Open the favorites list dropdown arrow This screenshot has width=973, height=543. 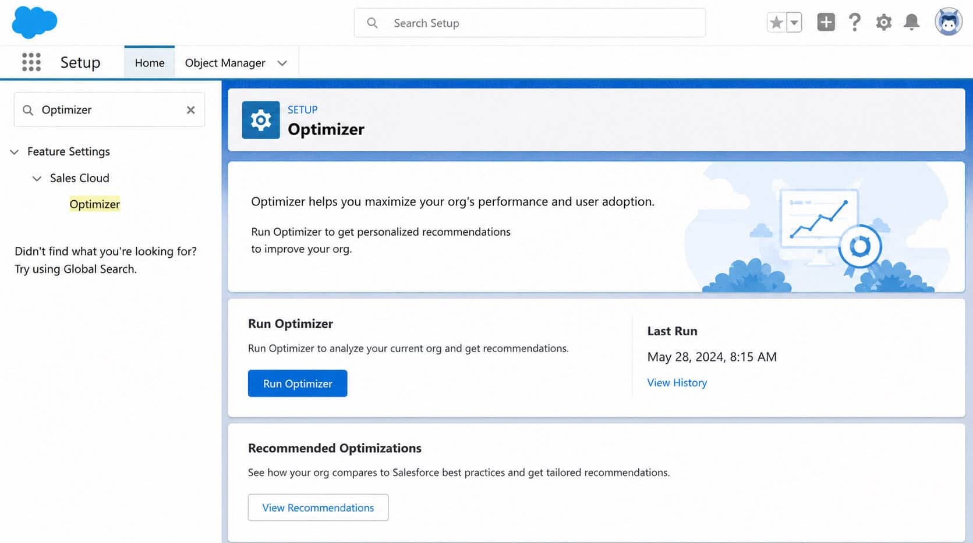click(794, 23)
